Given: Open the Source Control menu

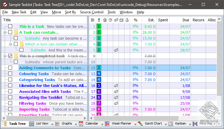Looking at the screenshot, I should [x=92, y=12].
